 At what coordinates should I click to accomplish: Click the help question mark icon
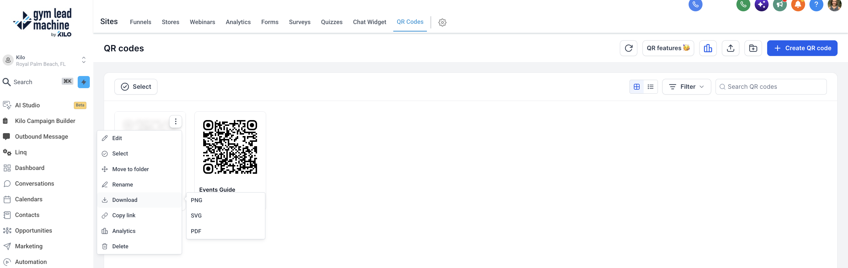click(x=816, y=5)
